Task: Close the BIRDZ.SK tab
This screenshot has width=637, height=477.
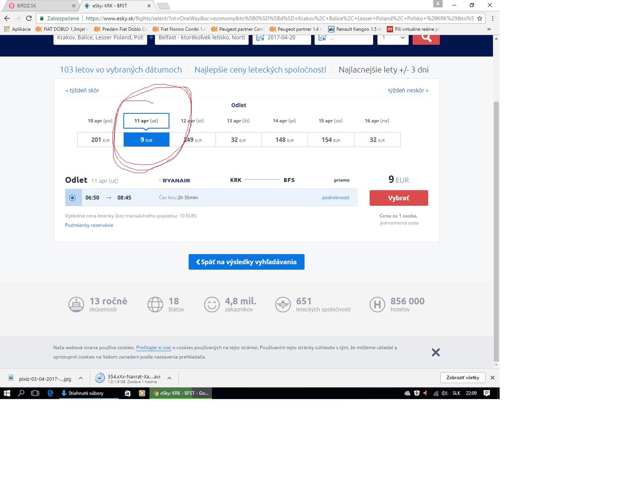Action: 74,6
